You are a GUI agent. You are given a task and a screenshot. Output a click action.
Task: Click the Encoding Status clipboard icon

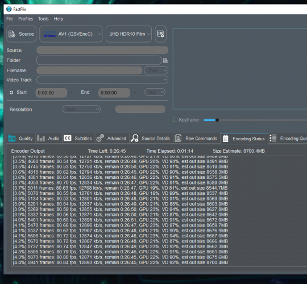pyautogui.click(x=226, y=139)
